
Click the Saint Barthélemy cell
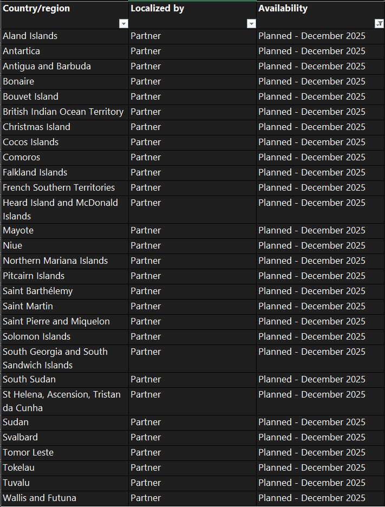(x=38, y=291)
